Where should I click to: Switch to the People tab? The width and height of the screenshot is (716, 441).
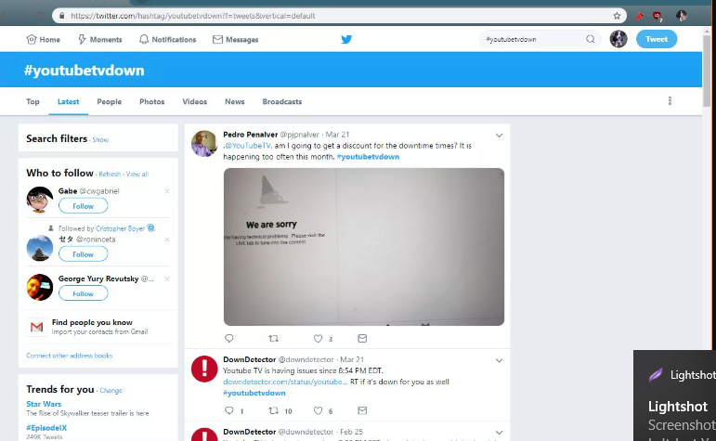pyautogui.click(x=110, y=101)
